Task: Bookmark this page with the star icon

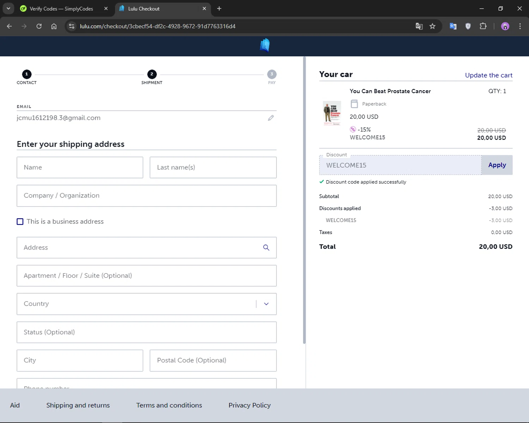Action: pyautogui.click(x=432, y=26)
